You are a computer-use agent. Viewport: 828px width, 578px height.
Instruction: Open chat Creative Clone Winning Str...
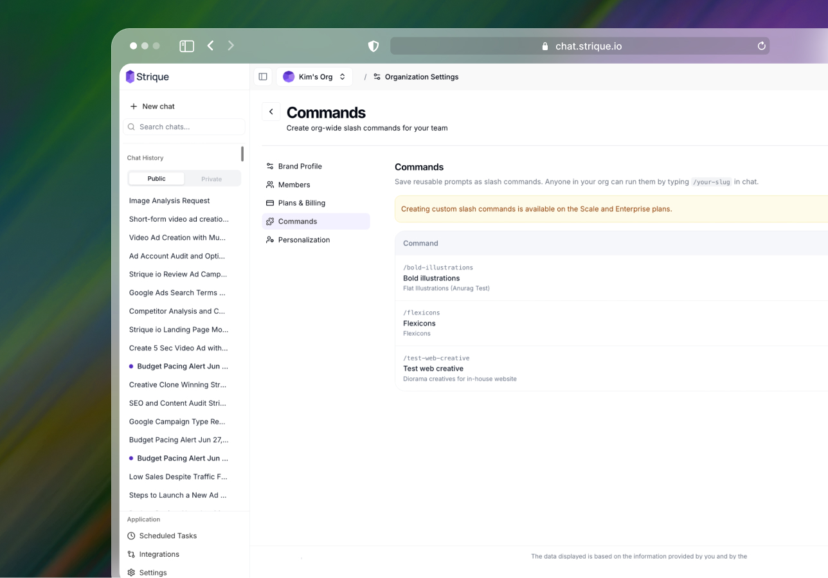pos(177,384)
